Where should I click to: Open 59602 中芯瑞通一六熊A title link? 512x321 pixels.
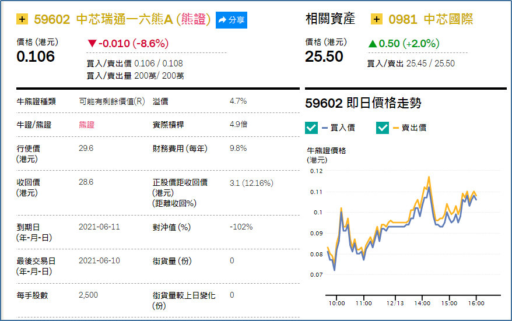[122, 19]
